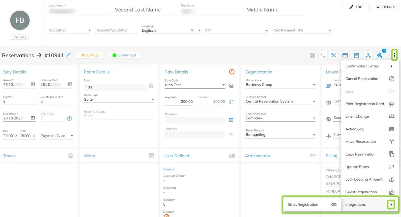This screenshot has height=217, width=401.
Task: Choose Print Registration Card from the menu
Action: (365, 104)
